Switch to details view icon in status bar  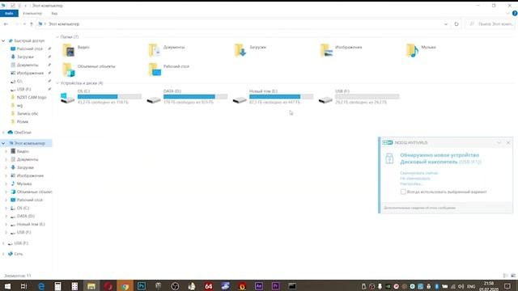click(505, 276)
